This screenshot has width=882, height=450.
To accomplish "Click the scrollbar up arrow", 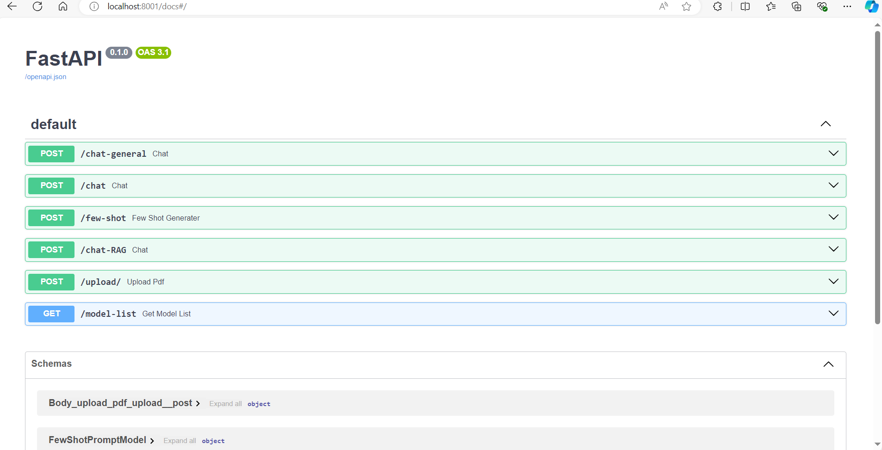I will point(877,25).
